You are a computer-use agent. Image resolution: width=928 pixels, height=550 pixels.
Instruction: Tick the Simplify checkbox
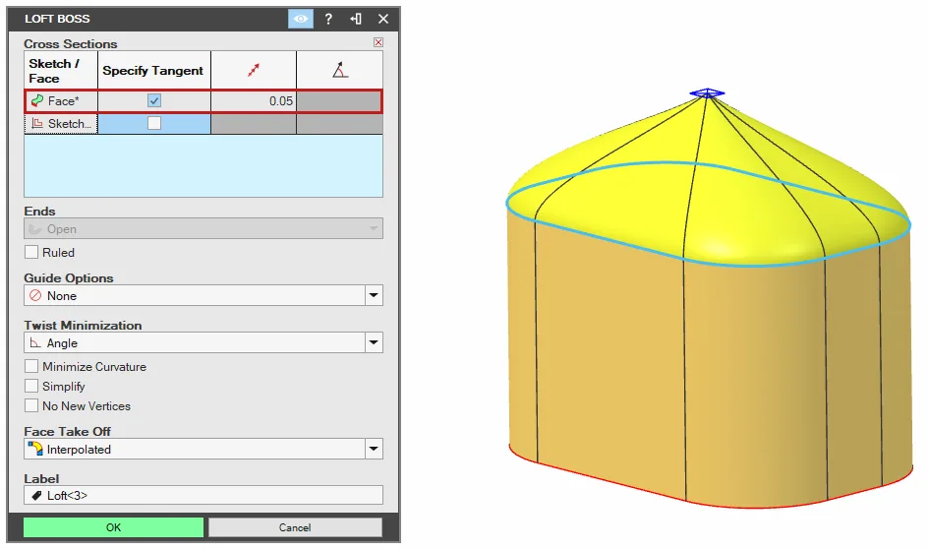coord(31,386)
